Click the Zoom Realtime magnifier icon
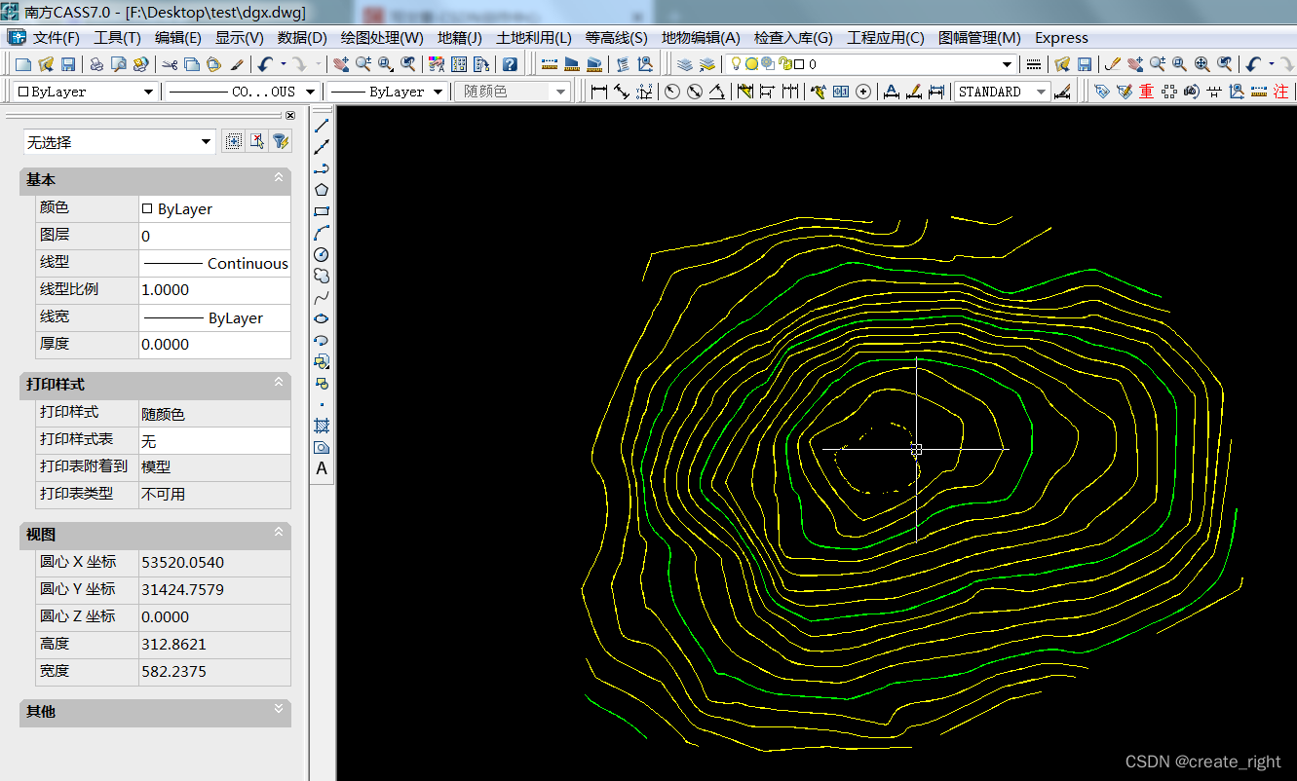Image resolution: width=1297 pixels, height=781 pixels. 362,64
